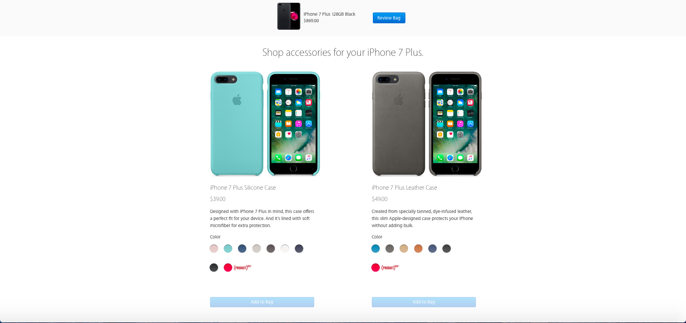Select the pink sand silicone case color
This screenshot has width=686, height=323.
click(214, 249)
